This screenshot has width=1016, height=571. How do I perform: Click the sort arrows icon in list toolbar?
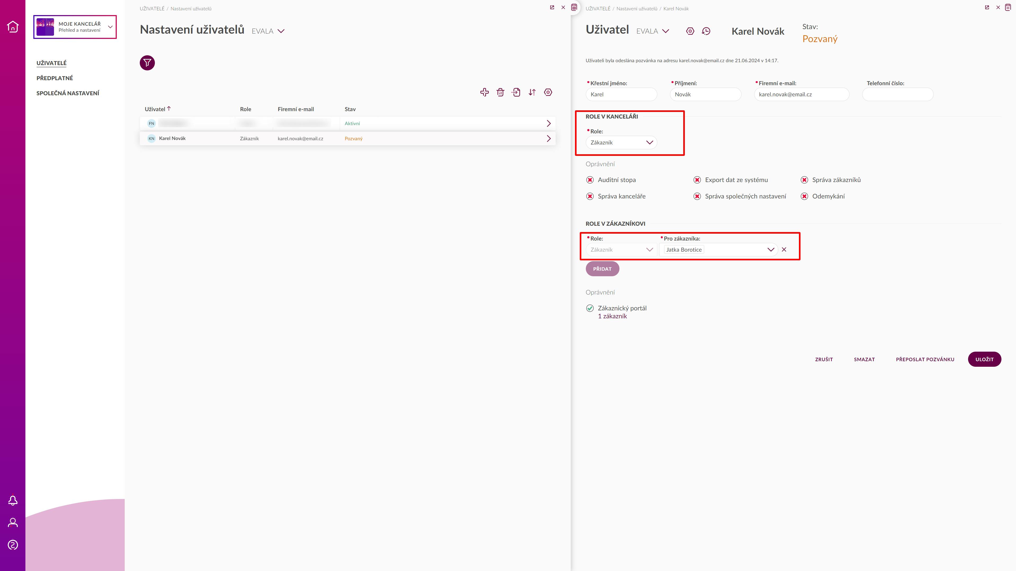point(532,92)
